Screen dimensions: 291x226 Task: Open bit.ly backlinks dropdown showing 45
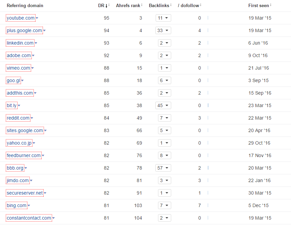[x=163, y=105]
